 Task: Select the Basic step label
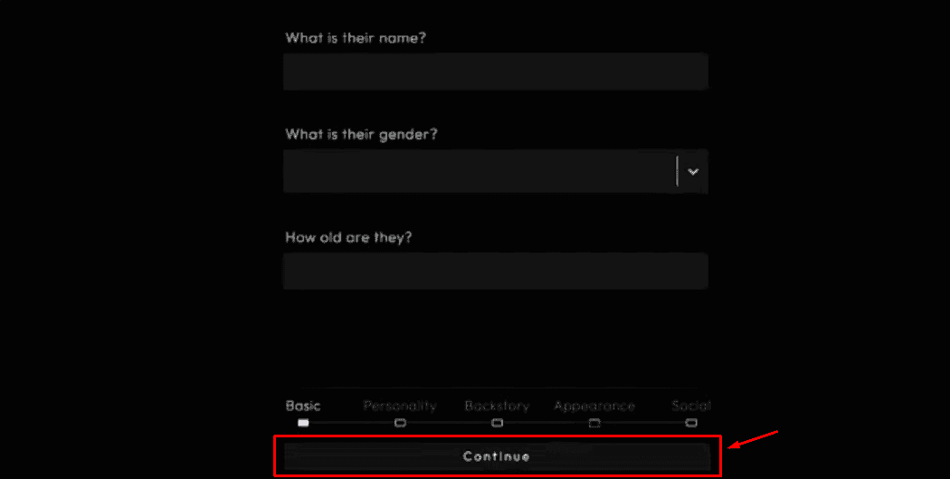303,406
